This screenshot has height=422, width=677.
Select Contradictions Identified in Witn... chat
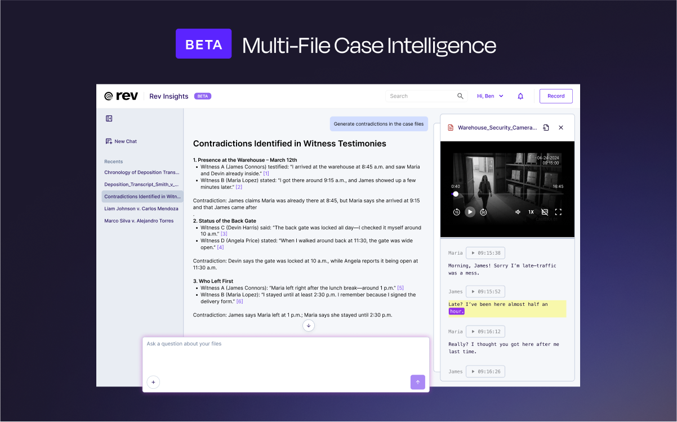pyautogui.click(x=142, y=197)
